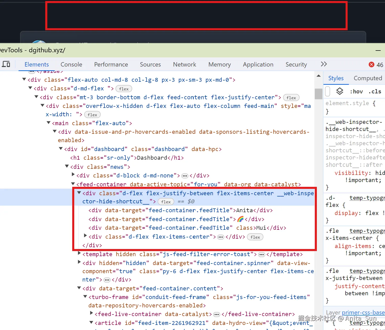Switch to the Memory tab
Image resolution: width=385 pixels, height=330 pixels.
point(220,64)
